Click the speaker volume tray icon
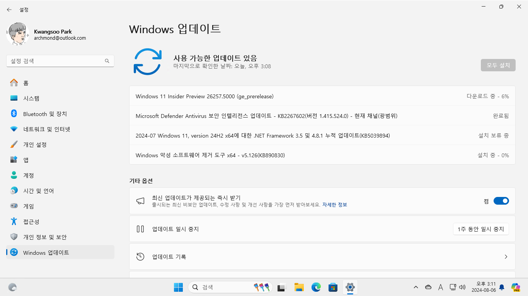 coord(462,287)
